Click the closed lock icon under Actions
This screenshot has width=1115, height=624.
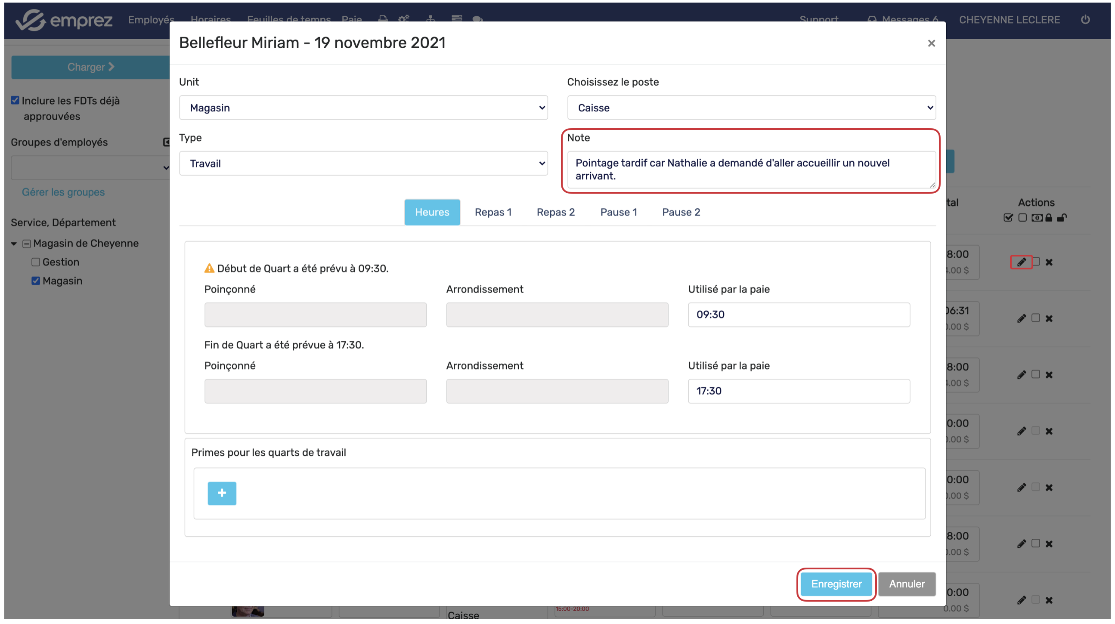tap(1048, 218)
